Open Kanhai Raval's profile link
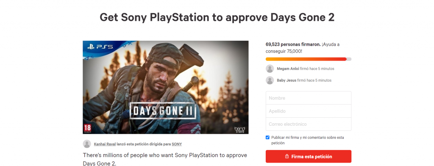Image resolution: width=434 pixels, height=166 pixels. 105,144
